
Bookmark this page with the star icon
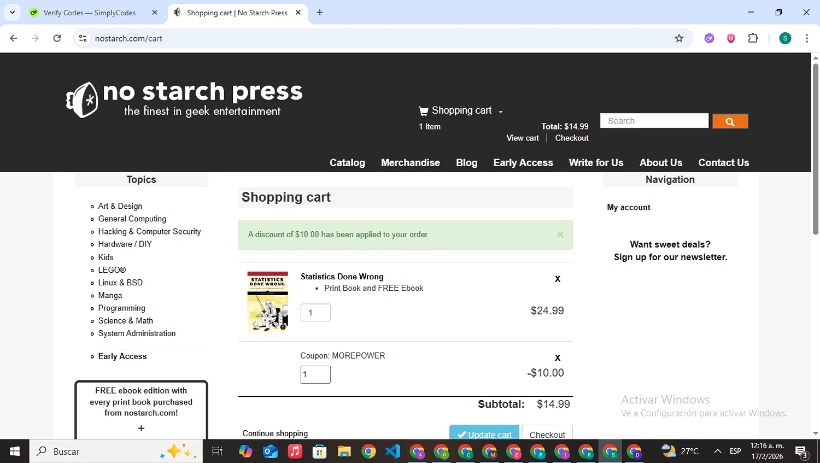point(679,38)
